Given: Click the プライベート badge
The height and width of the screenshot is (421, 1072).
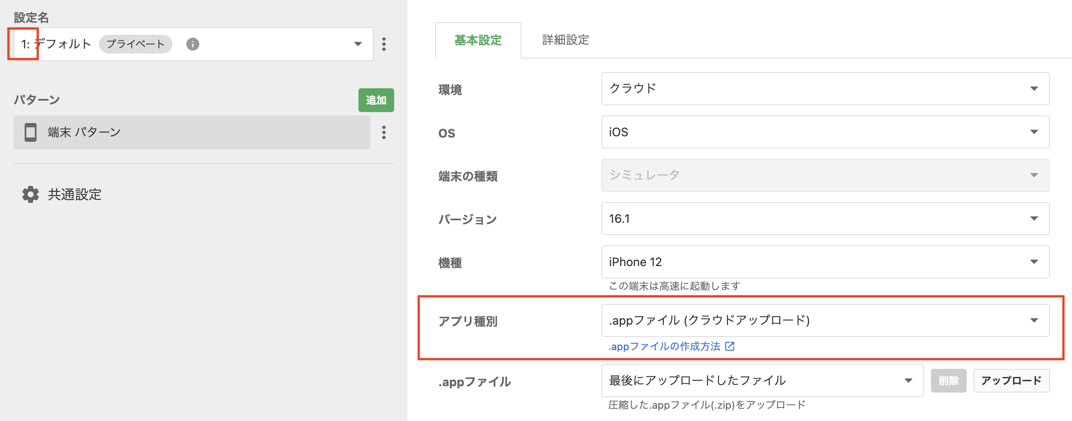Looking at the screenshot, I should 135,44.
